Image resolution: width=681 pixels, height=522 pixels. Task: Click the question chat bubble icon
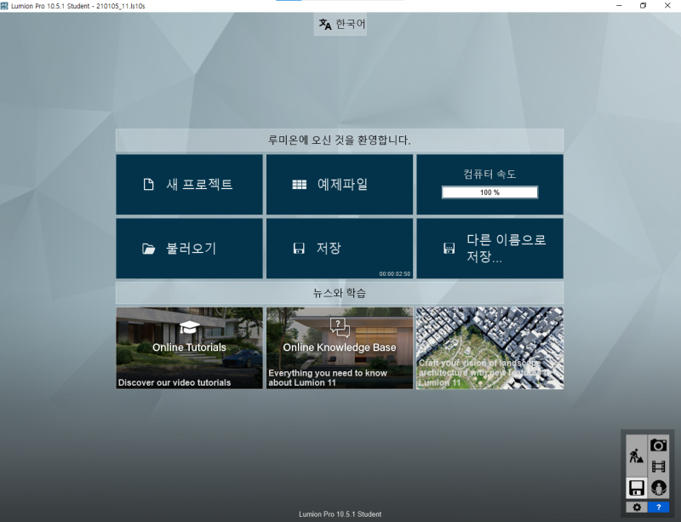pos(340,327)
